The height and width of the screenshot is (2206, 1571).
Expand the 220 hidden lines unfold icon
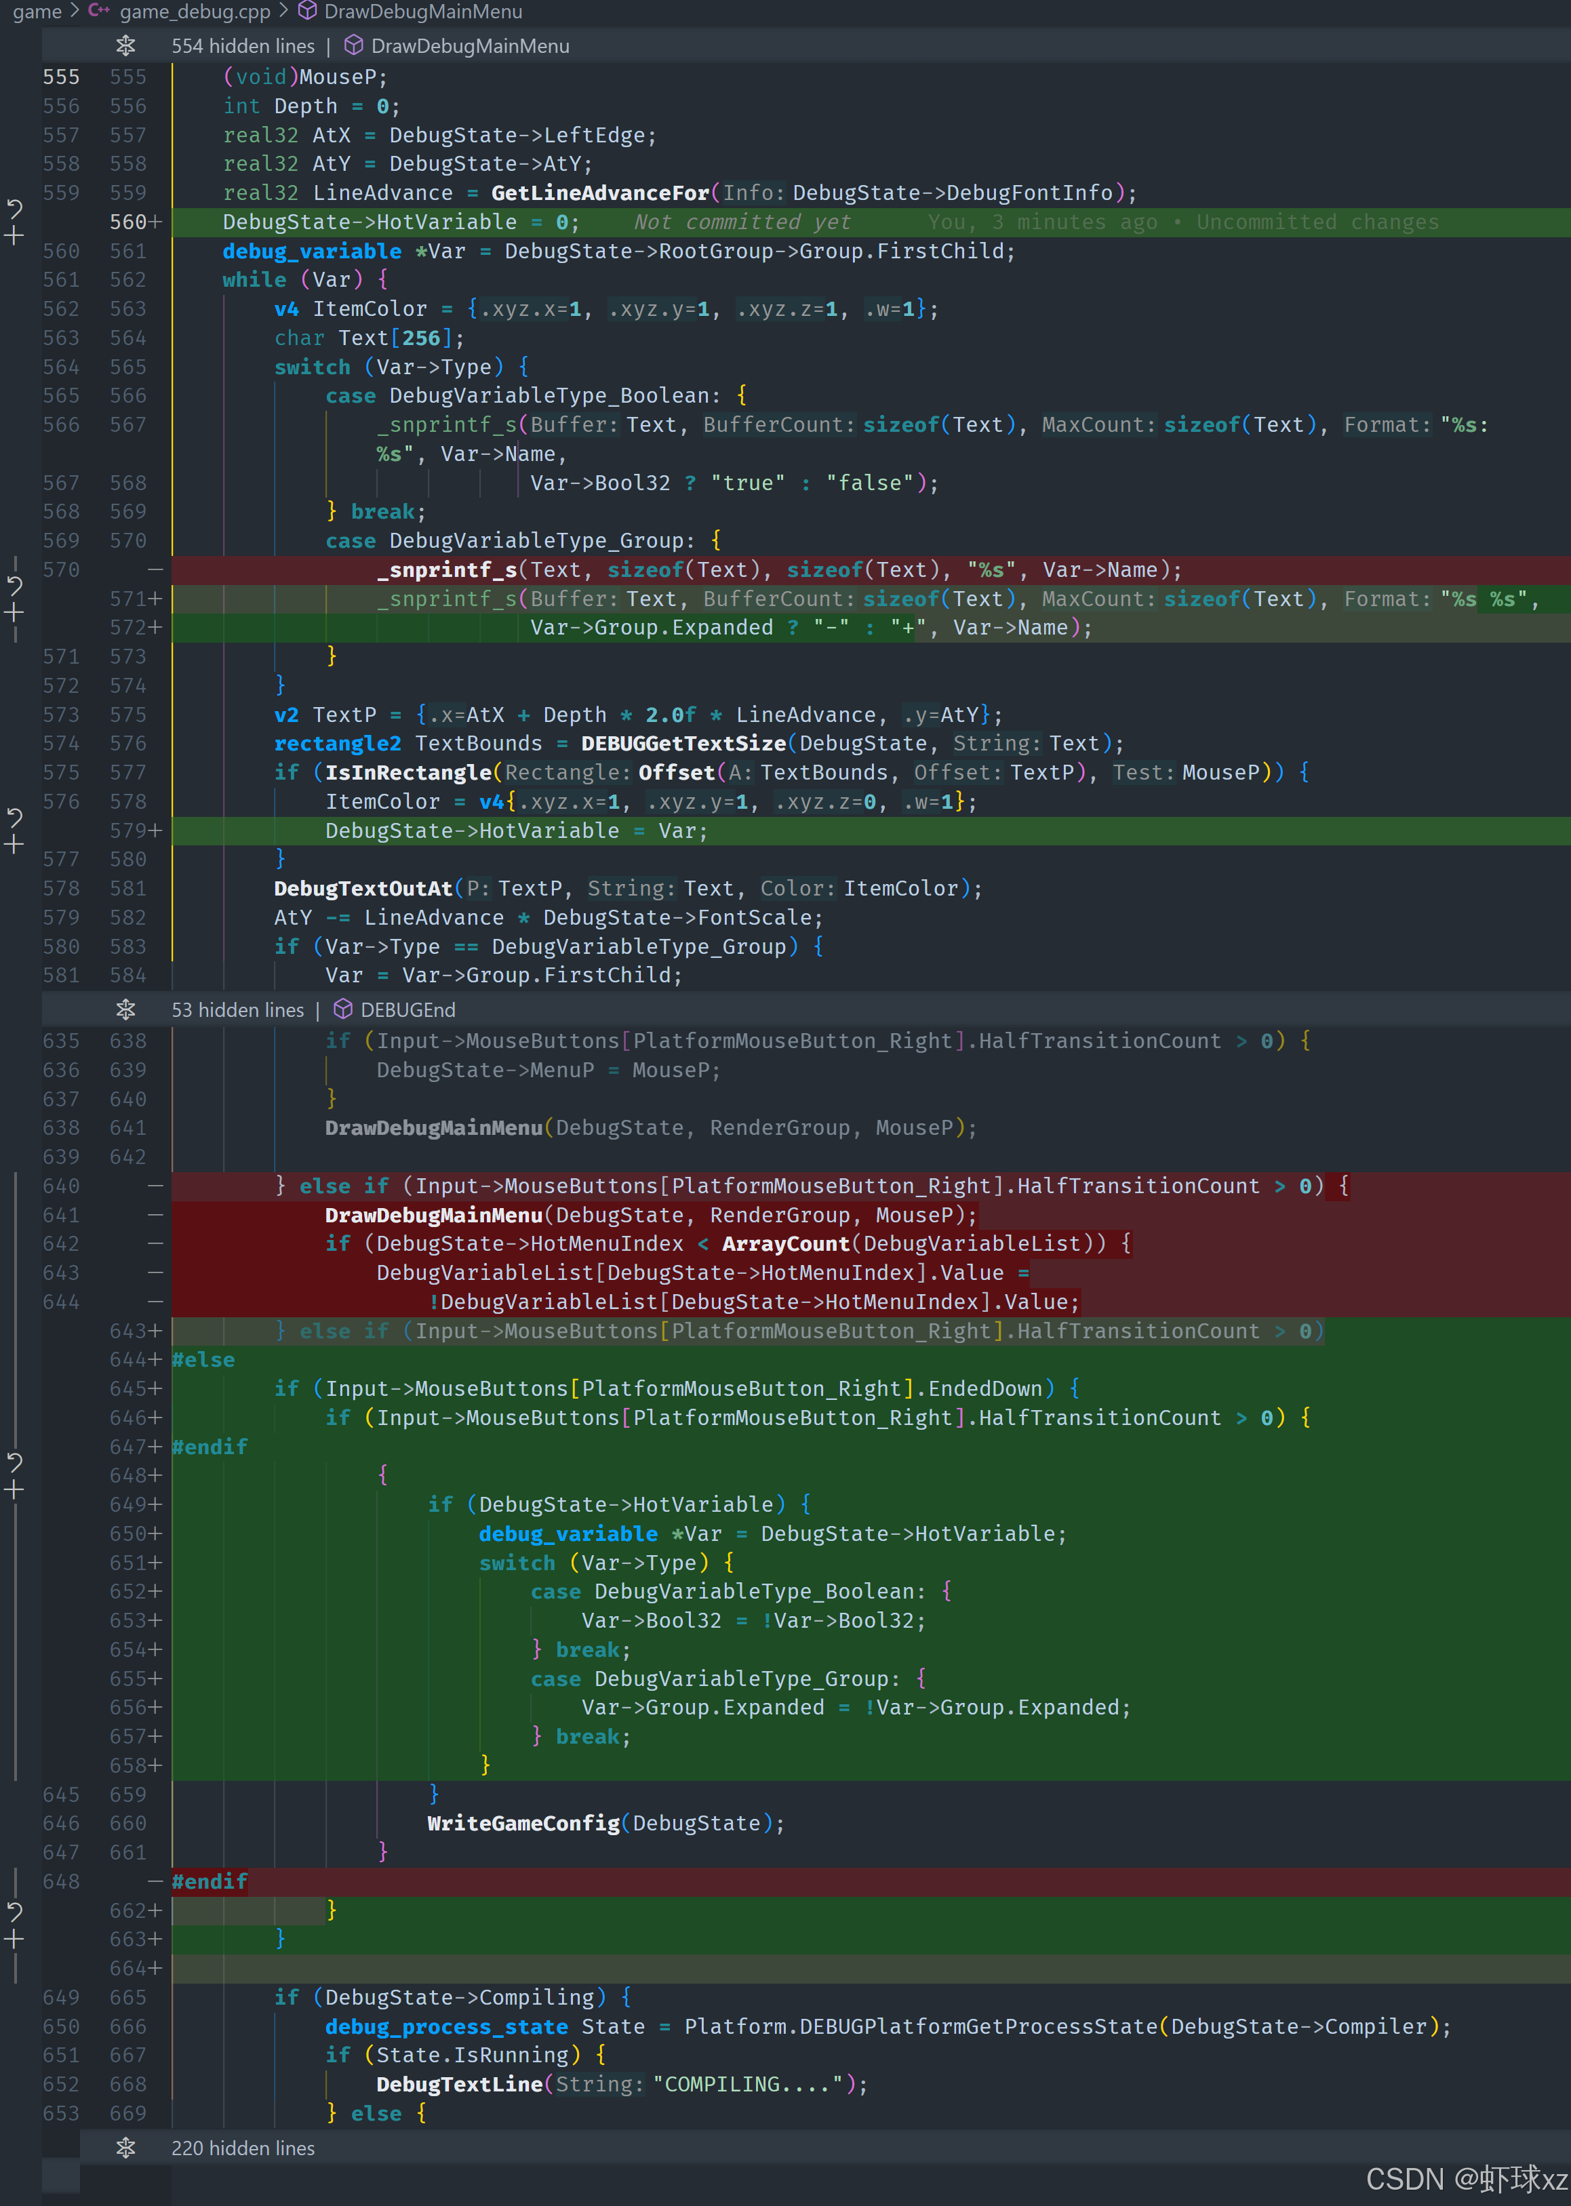125,2148
